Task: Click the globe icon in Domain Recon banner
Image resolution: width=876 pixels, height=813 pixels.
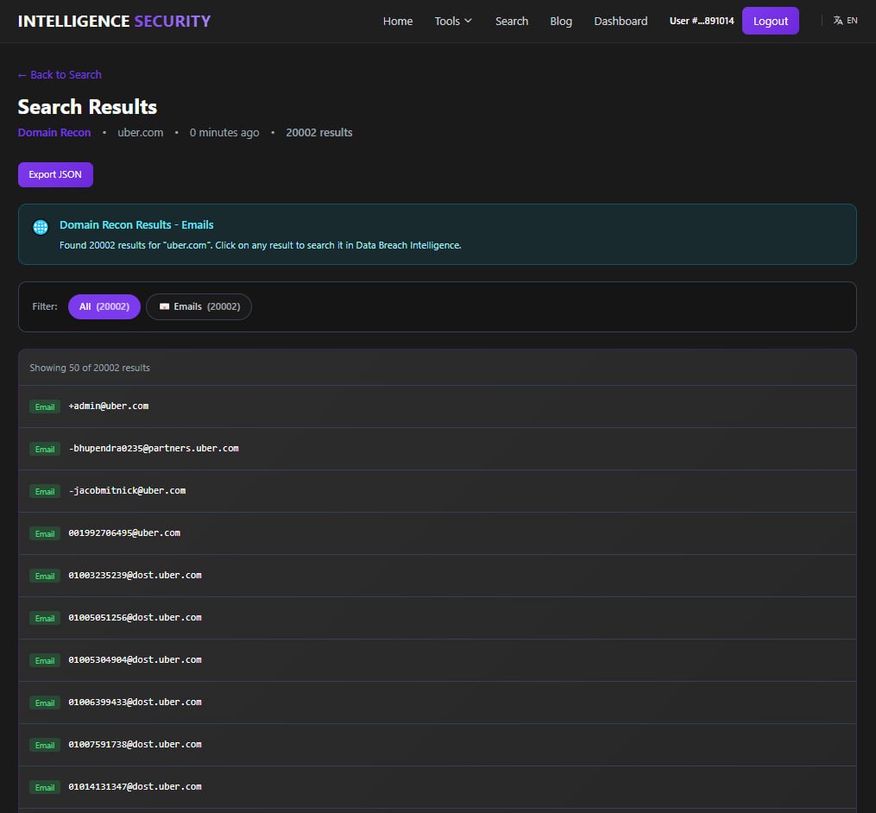Action: pyautogui.click(x=41, y=228)
